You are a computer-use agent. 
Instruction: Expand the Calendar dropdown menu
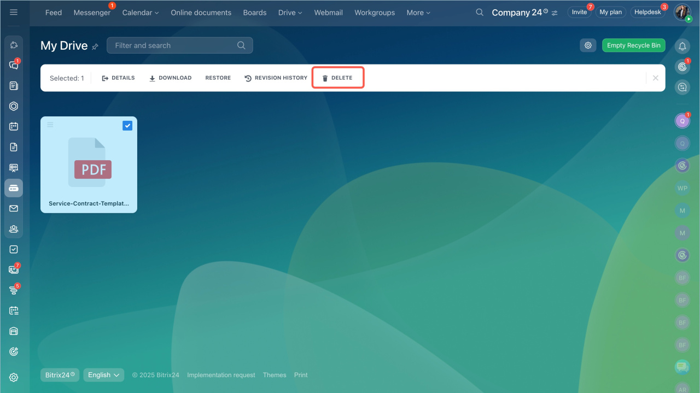[x=141, y=13]
